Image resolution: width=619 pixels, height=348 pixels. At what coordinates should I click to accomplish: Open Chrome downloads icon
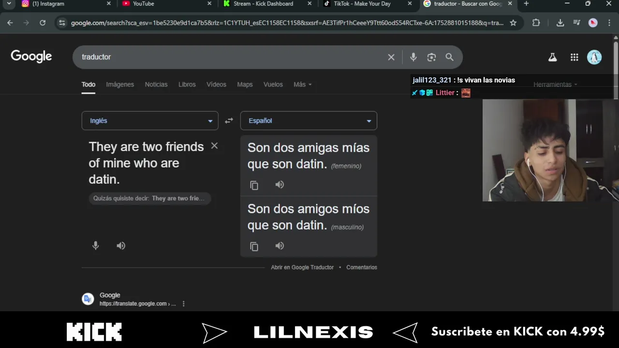point(560,23)
